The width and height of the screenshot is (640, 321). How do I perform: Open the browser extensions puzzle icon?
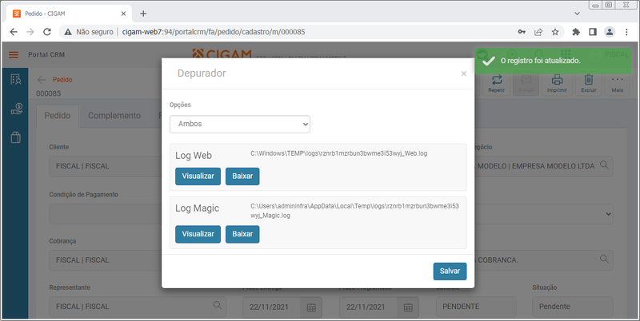point(576,32)
